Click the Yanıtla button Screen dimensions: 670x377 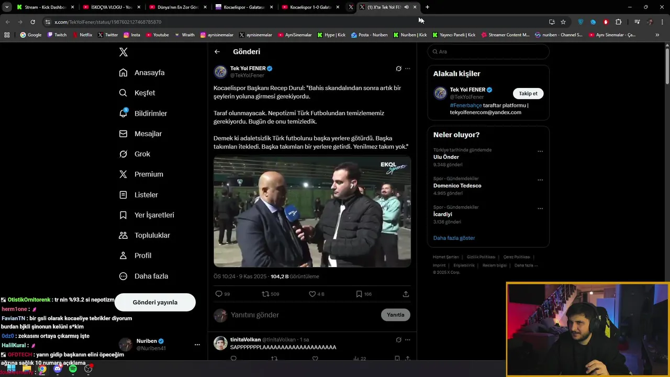pyautogui.click(x=396, y=315)
